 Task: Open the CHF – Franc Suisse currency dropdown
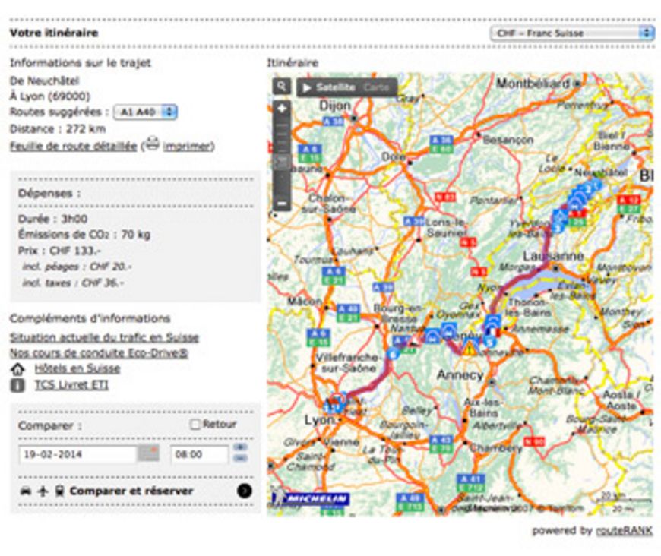571,33
